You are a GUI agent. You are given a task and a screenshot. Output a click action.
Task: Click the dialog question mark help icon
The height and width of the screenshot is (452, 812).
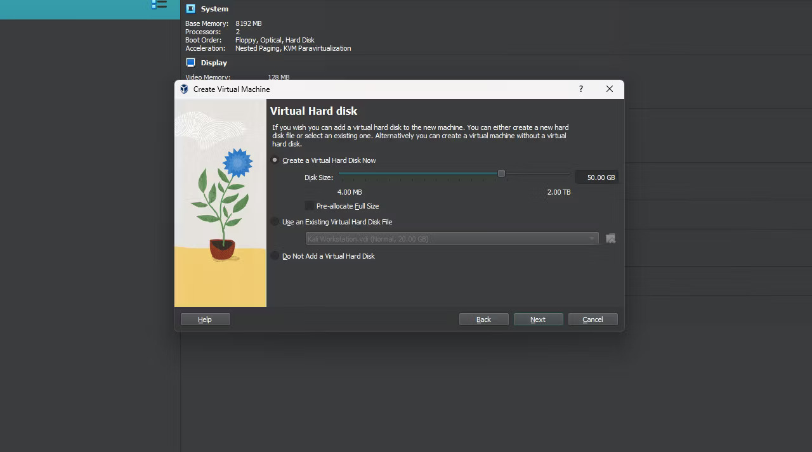(x=580, y=89)
